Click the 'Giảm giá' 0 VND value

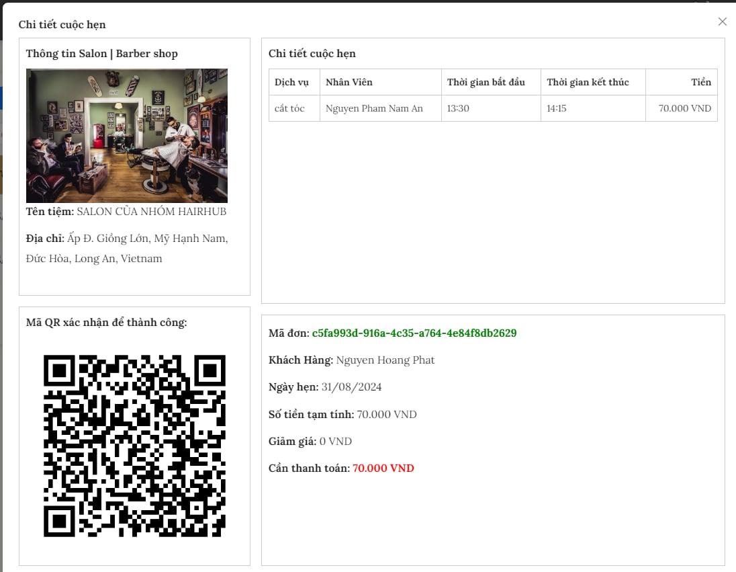[336, 442]
